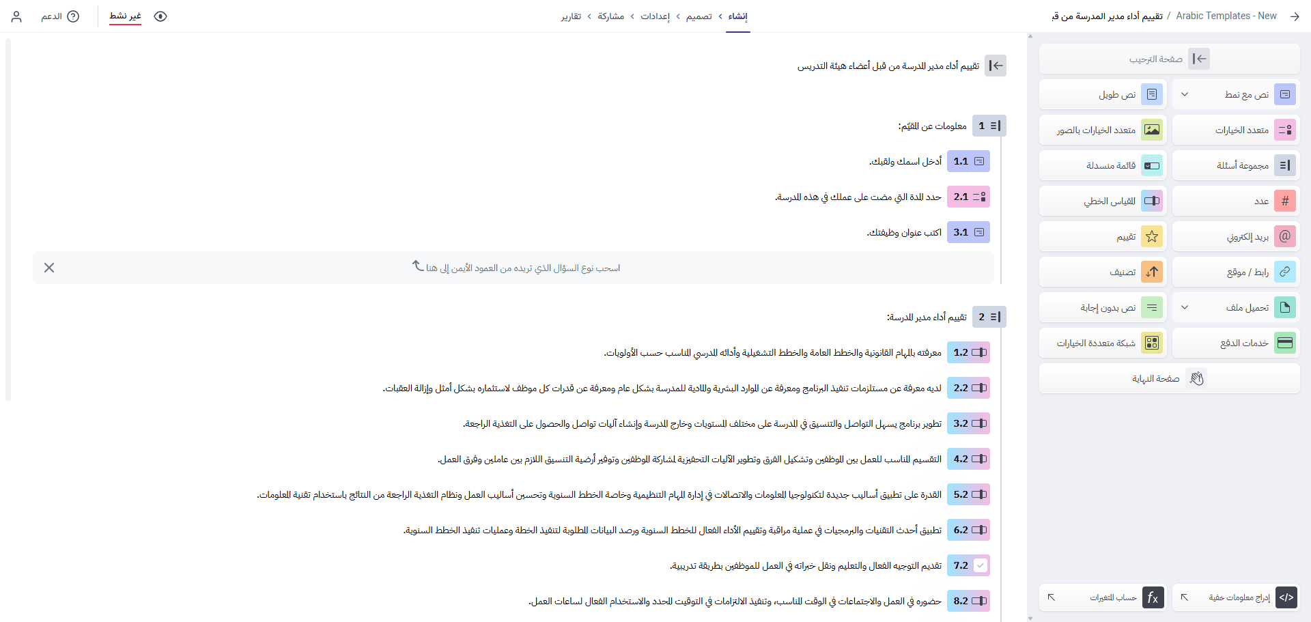Open the الدعم help link
Image resolution: width=1311 pixels, height=622 pixels.
tap(60, 16)
